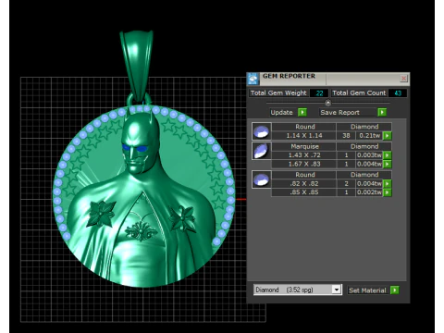Click green arrow on 0.002tw row

click(x=388, y=192)
